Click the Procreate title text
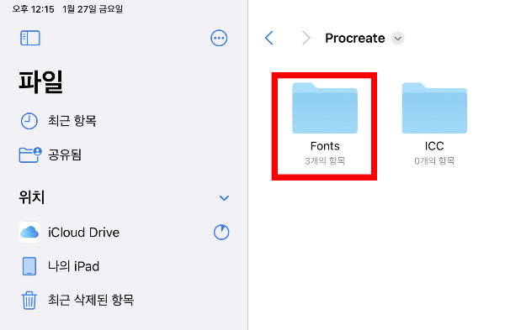This screenshot has height=330, width=505. [x=354, y=39]
